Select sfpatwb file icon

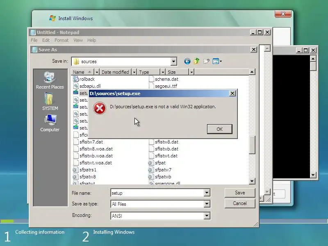click(x=151, y=177)
